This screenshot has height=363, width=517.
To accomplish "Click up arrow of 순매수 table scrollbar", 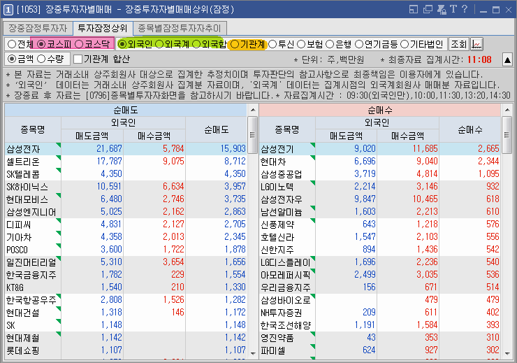I will (507, 110).
